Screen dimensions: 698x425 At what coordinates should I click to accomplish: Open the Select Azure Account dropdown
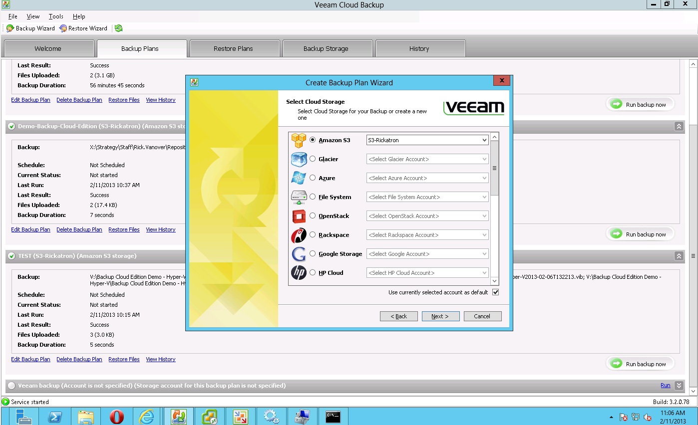coord(427,178)
